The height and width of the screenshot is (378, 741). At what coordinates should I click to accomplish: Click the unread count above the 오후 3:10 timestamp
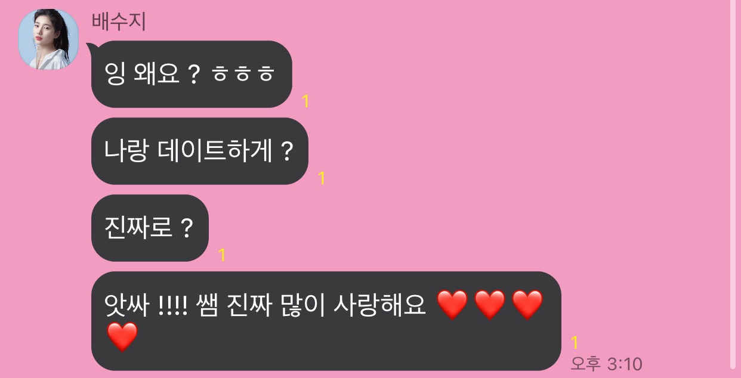tap(575, 343)
